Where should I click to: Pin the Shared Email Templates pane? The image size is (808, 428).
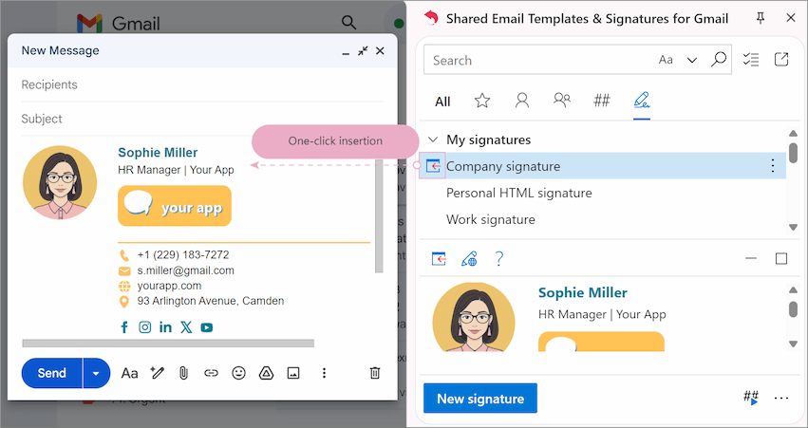tap(761, 19)
